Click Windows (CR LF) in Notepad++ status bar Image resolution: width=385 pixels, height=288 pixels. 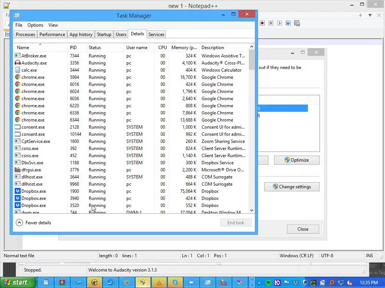tap(296, 255)
